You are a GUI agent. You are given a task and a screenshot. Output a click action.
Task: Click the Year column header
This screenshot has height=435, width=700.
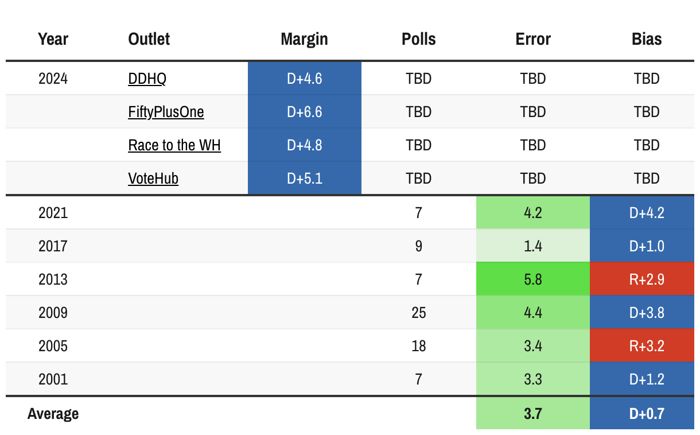pyautogui.click(x=53, y=39)
